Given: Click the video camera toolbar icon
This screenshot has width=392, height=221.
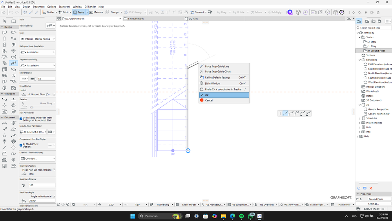Looking at the screenshot, I should (314, 12).
